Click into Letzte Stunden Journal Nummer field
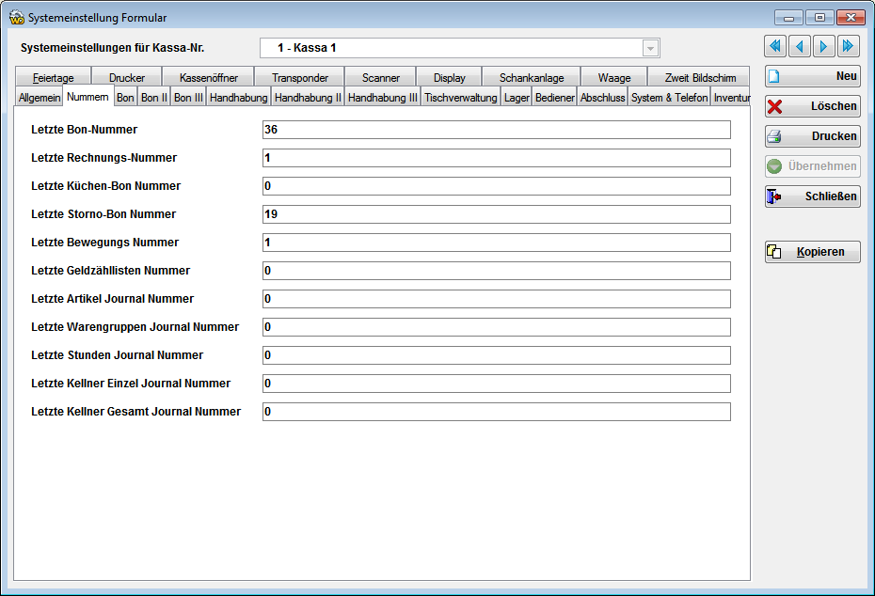This screenshot has width=875, height=596. (496, 355)
